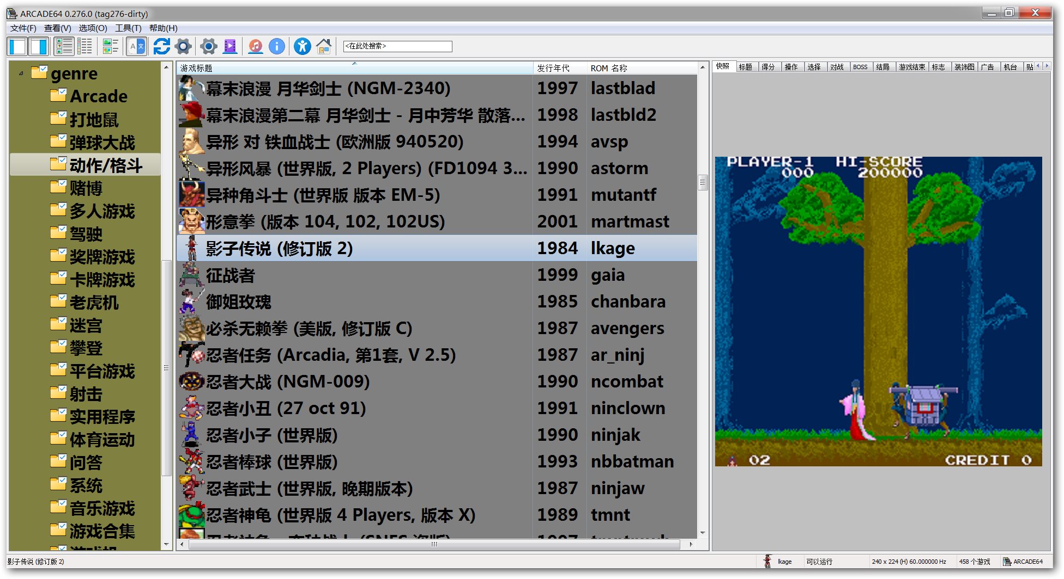The width and height of the screenshot is (1064, 579).
Task: Toggle the folder list panel button
Action: tap(17, 47)
